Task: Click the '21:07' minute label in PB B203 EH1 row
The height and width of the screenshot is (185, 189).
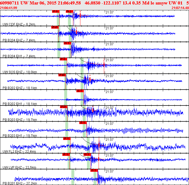Action: 109,124
